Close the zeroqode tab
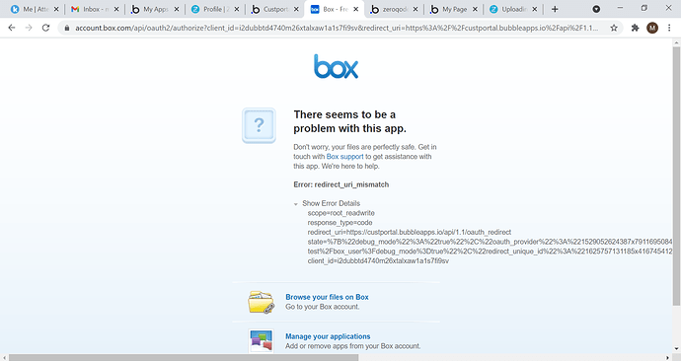681x361 pixels. pyautogui.click(x=416, y=9)
